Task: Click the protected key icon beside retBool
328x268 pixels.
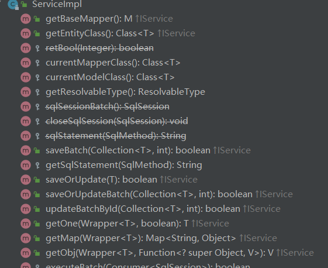Action: tap(37, 48)
